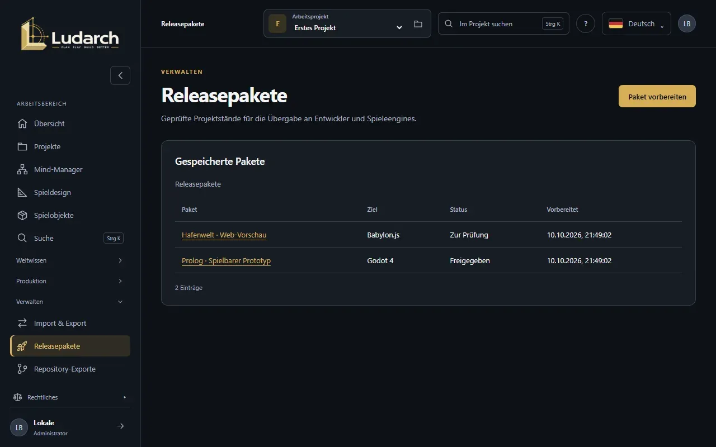Click the Zur Prüfung status cell
This screenshot has height=447, width=716.
[469, 235]
